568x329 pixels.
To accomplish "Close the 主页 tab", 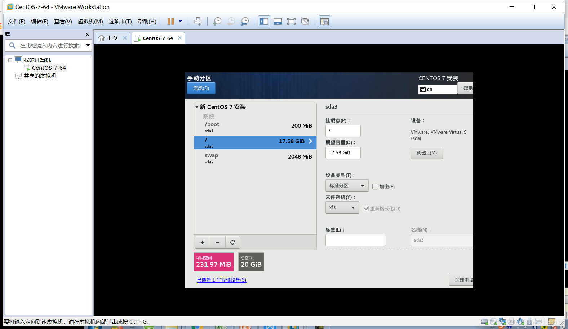I will tap(125, 38).
